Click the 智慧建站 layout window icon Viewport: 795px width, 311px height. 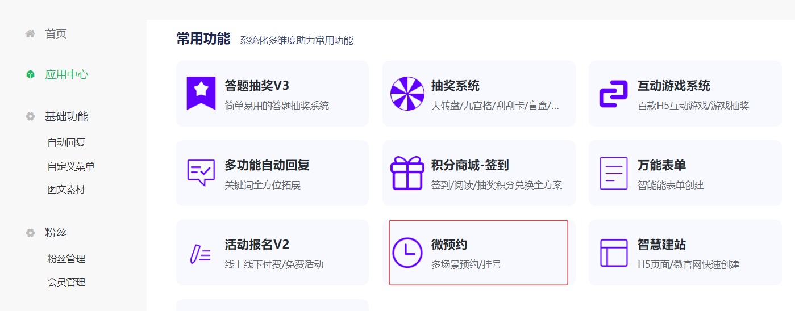[614, 253]
